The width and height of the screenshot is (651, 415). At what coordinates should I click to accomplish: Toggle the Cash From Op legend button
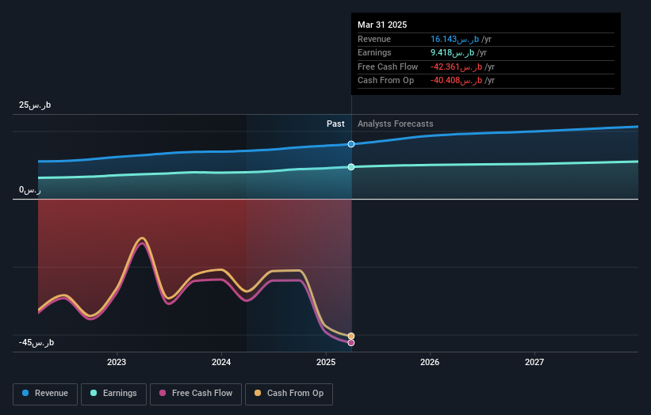(289, 394)
